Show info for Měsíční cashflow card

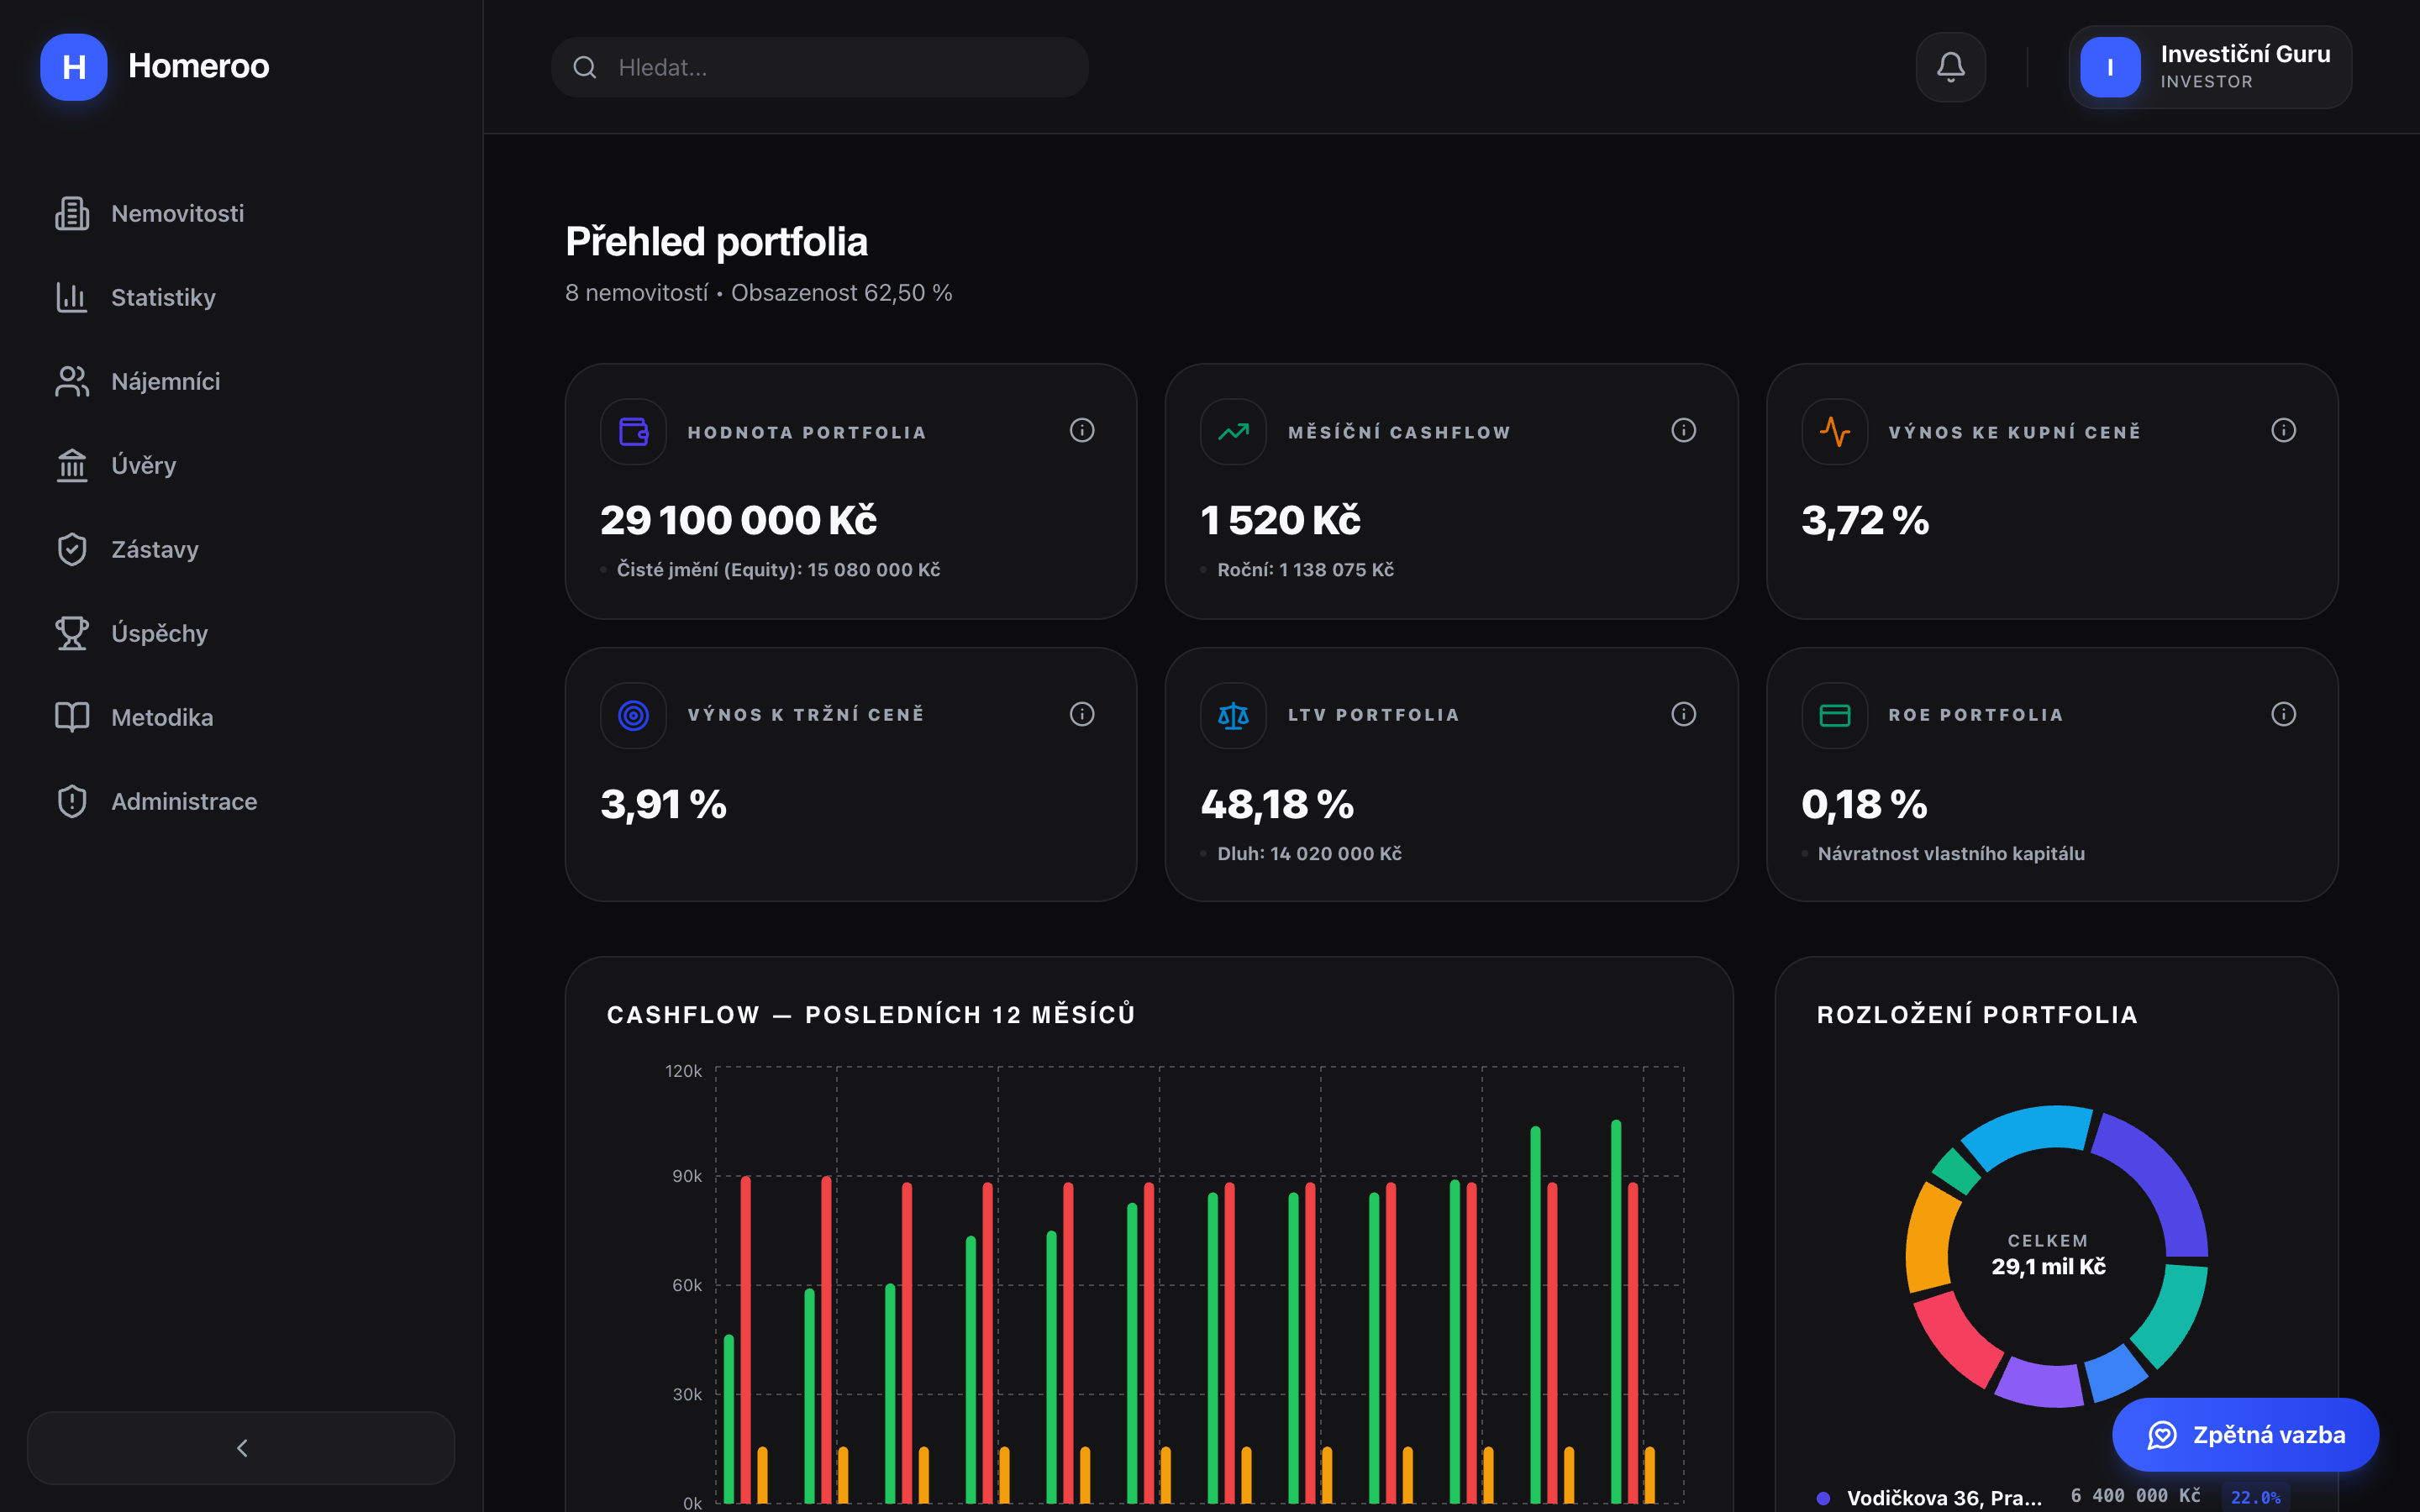tap(1683, 430)
